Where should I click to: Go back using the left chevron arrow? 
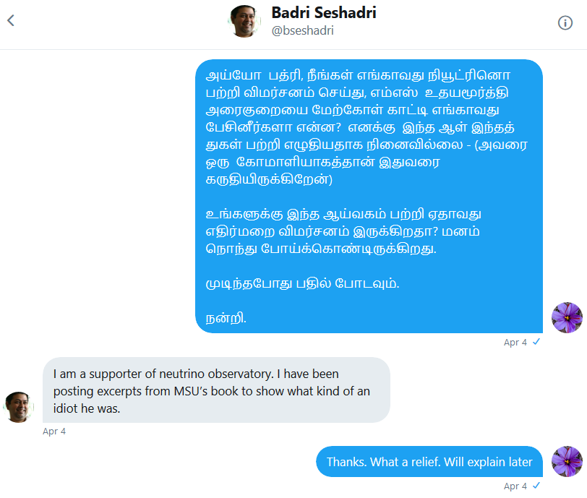(x=10, y=21)
